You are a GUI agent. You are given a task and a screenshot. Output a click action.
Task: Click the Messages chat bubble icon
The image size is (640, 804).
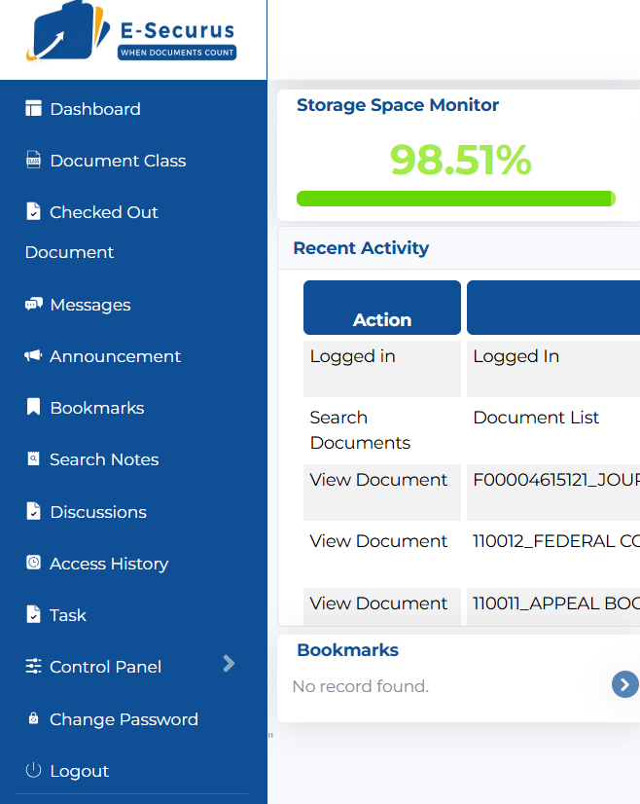[34, 305]
